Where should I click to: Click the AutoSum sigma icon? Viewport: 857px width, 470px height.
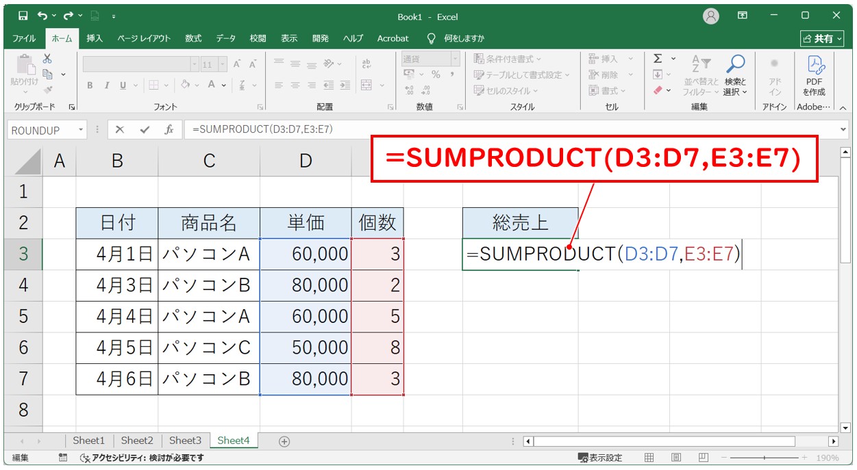tap(658, 59)
